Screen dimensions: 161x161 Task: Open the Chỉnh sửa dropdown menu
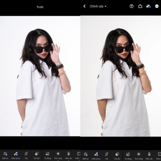[98, 6]
